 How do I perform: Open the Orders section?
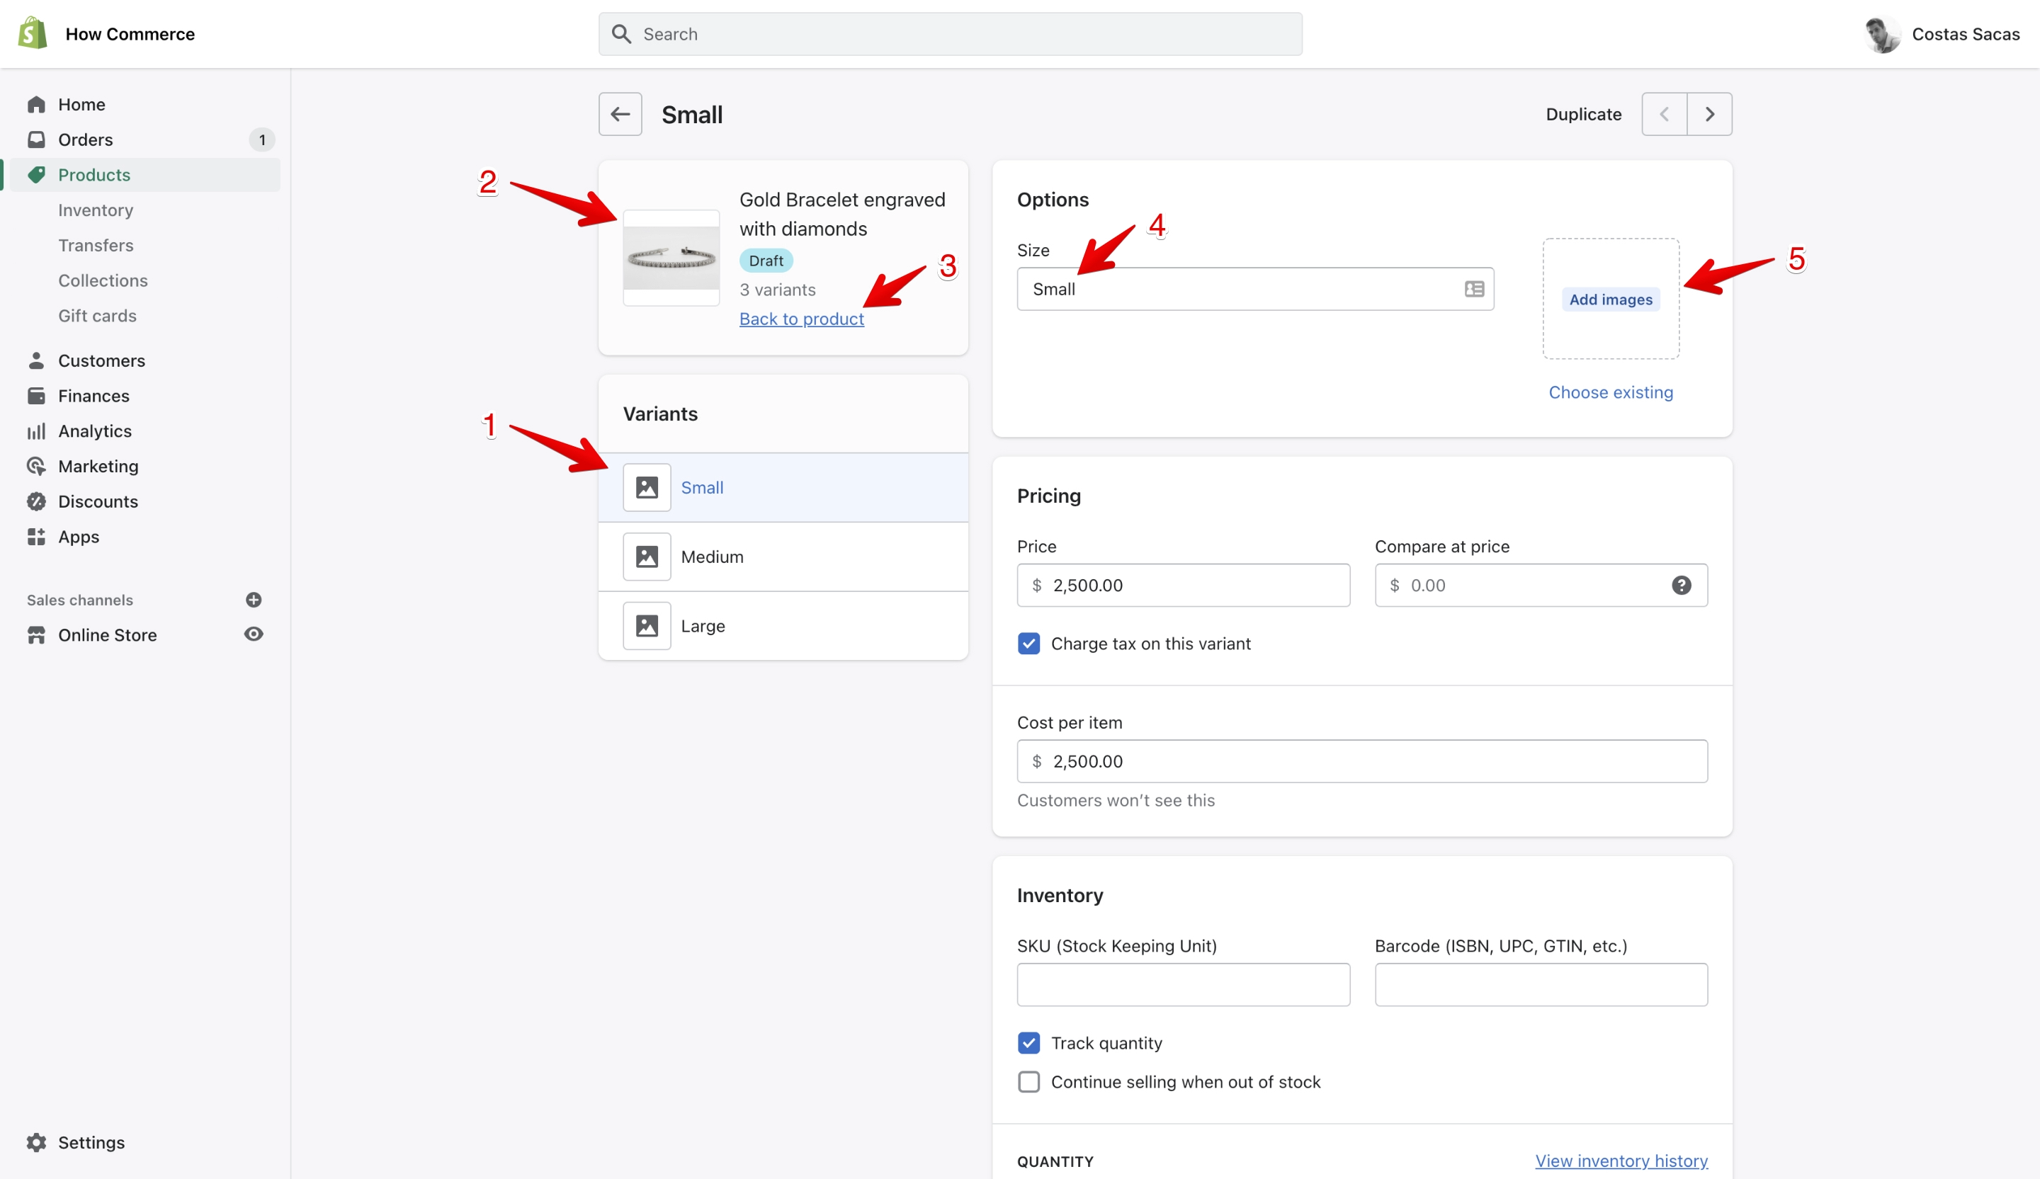(85, 139)
